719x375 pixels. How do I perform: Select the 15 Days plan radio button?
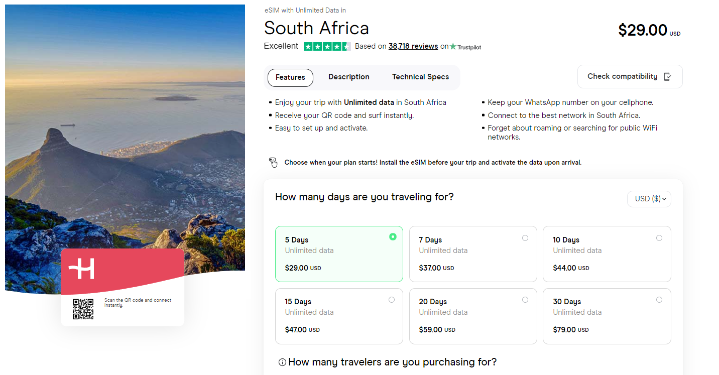coord(392,299)
